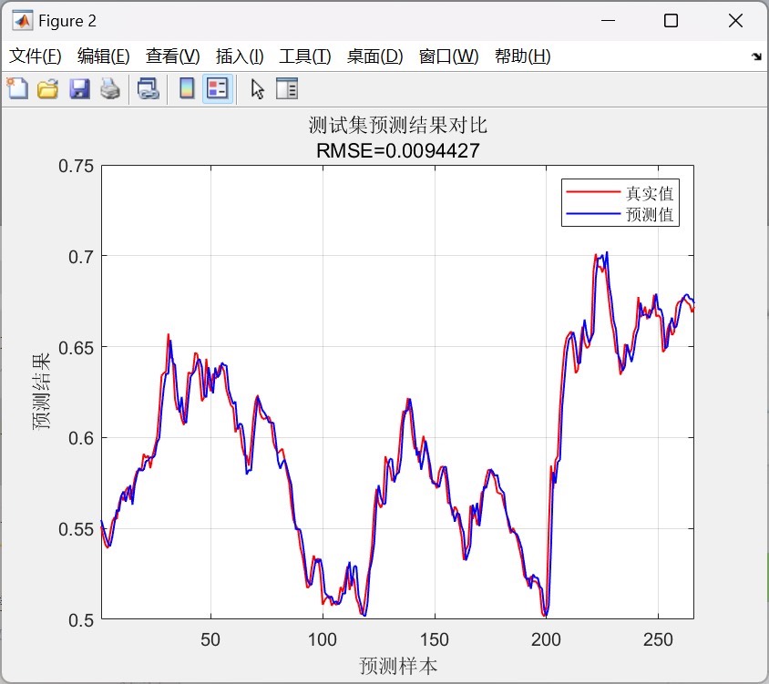Click the Figure 2 window title text

click(67, 21)
